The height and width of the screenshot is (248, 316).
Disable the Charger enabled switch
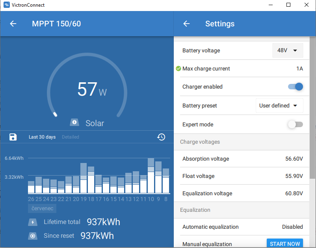[296, 87]
